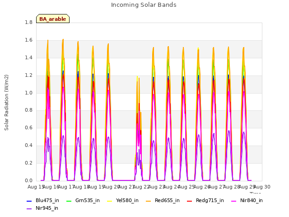289x217 pixels.
Task: Click the Yel580_in legend label
Action: pos(127,201)
